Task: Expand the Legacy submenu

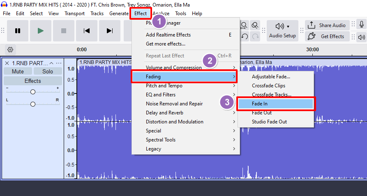Action: 186,149
